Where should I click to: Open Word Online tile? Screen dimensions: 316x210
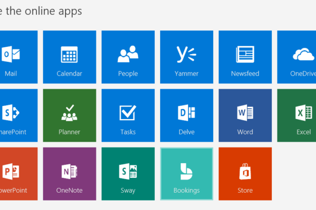(245, 115)
